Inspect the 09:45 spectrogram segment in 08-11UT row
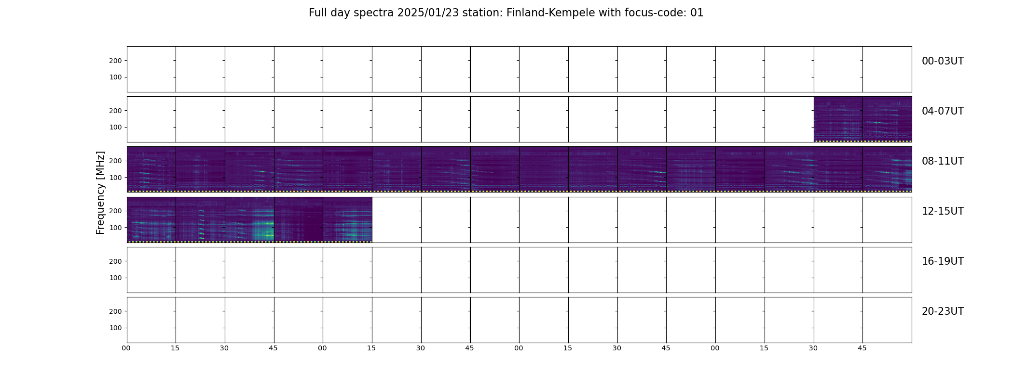This screenshot has width=1013, height=385. (x=495, y=169)
